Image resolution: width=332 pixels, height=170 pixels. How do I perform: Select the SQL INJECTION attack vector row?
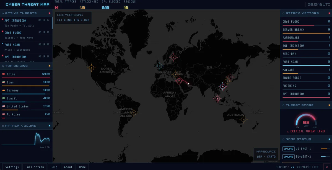click(306, 46)
